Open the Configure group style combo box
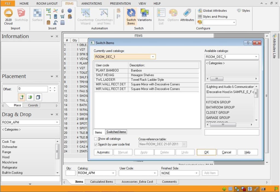The width and height of the screenshot is (280, 192). tap(219, 22)
